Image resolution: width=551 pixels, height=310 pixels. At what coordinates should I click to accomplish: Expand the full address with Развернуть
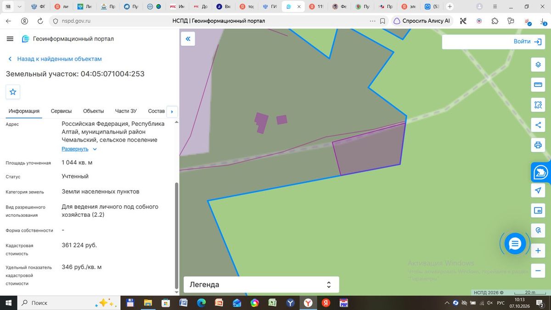pos(79,149)
